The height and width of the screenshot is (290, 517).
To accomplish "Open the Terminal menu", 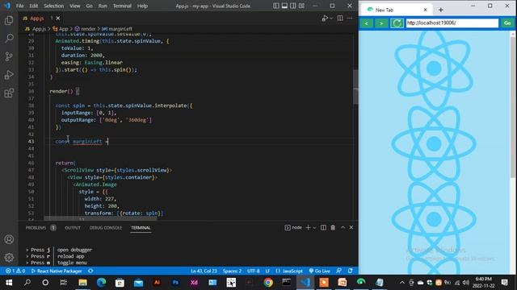I will tap(122, 6).
